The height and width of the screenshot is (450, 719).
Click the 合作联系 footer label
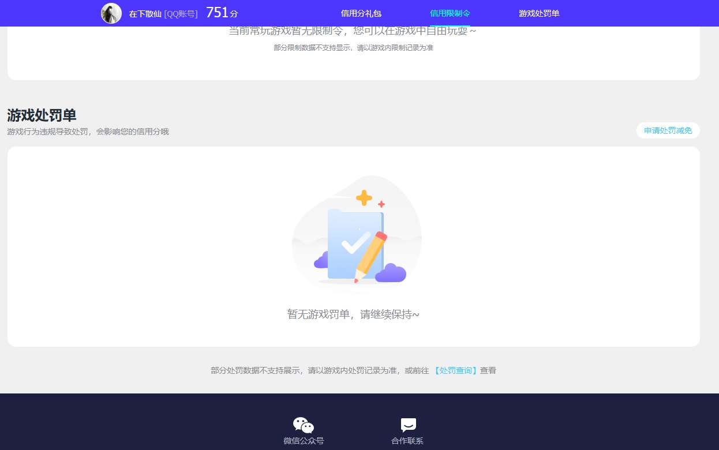tap(407, 441)
